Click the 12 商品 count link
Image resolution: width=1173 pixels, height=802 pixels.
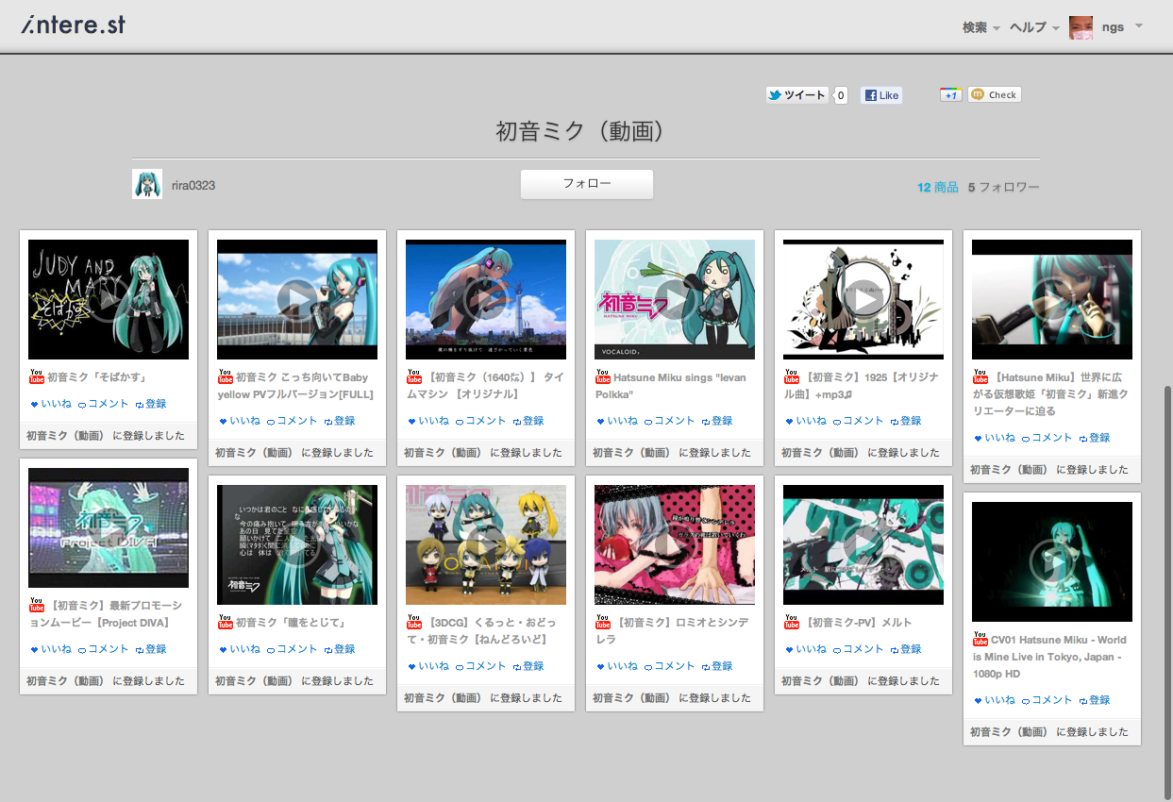click(x=938, y=187)
